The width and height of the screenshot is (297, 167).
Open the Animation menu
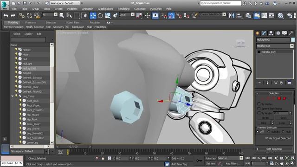tap(88, 9)
